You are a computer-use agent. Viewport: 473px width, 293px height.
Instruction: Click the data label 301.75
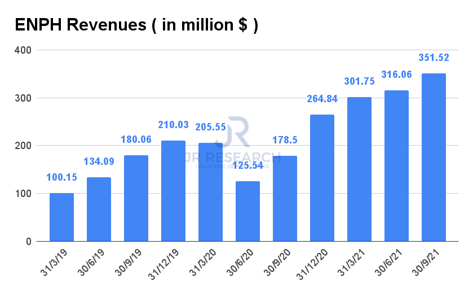pos(359,81)
